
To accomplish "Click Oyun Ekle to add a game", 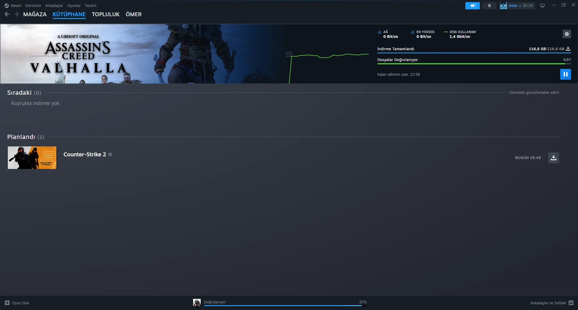I will 20,303.
